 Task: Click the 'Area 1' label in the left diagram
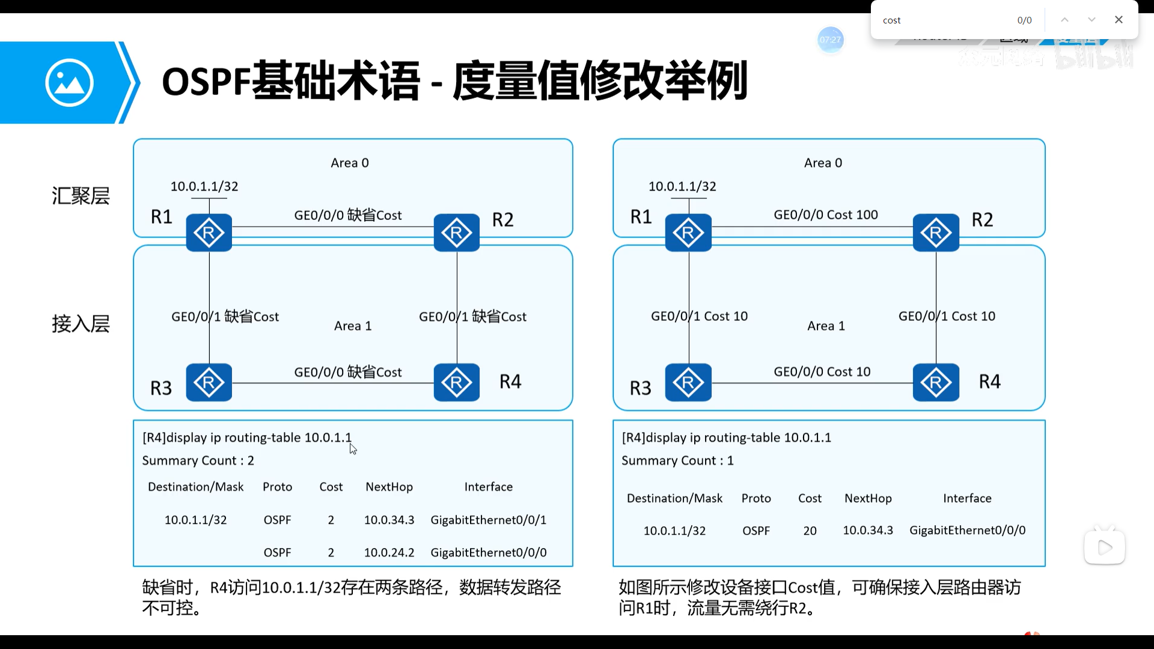point(353,326)
